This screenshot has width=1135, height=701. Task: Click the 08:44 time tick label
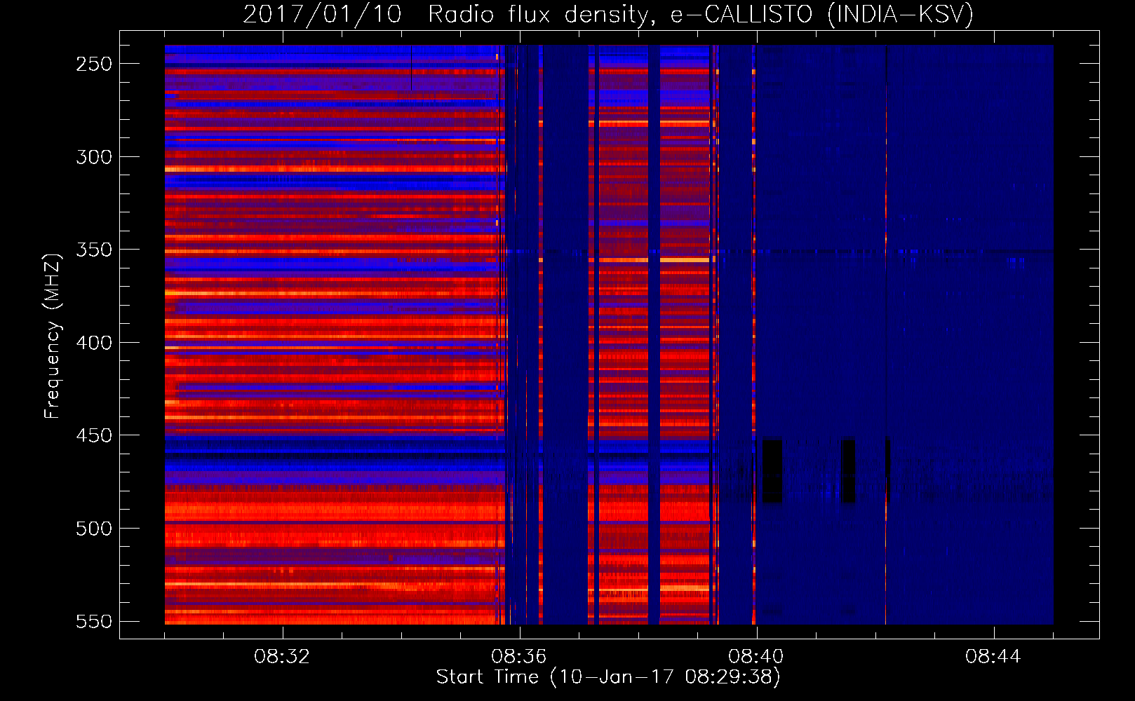[x=993, y=657]
